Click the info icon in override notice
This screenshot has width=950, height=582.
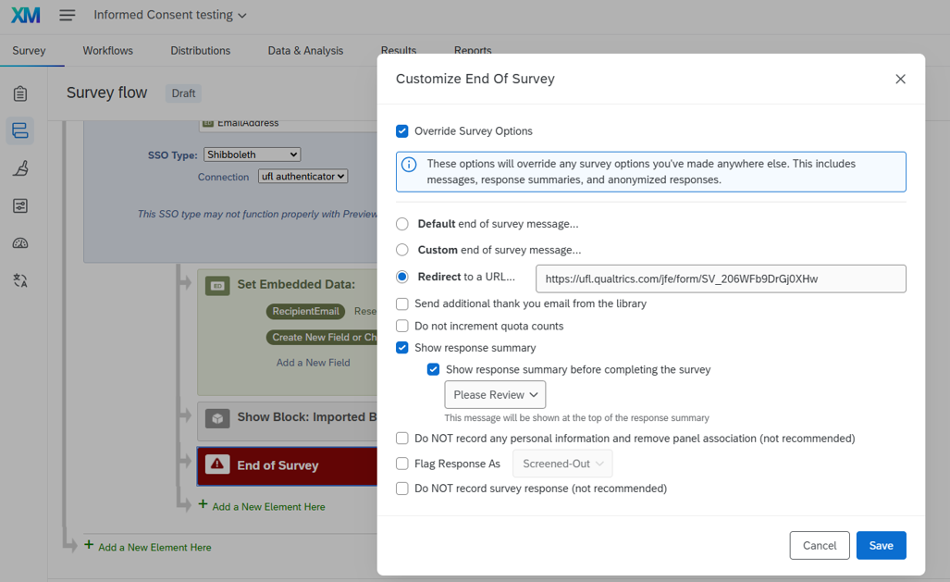point(409,165)
